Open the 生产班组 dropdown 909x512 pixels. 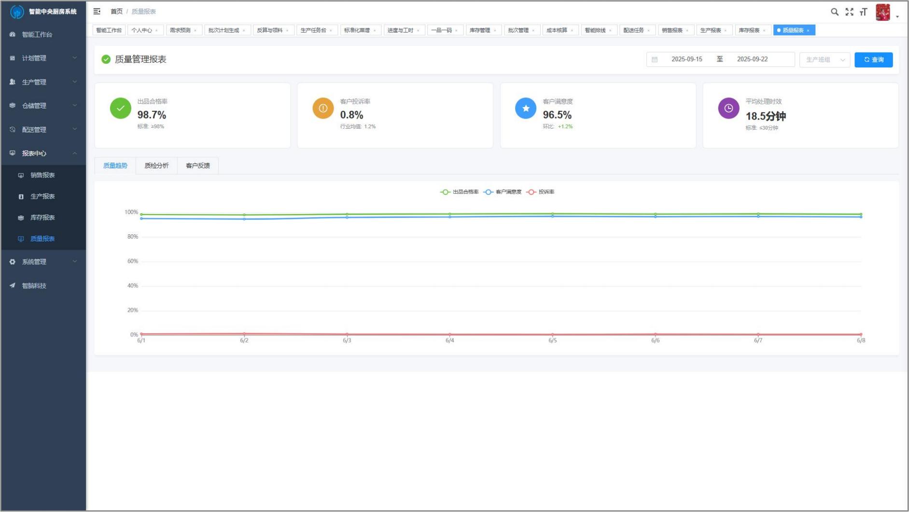[825, 60]
